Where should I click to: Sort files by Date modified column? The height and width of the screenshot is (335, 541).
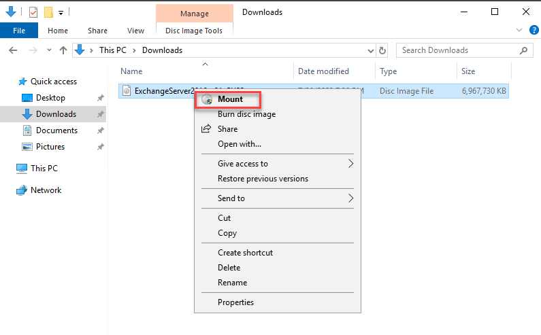coord(323,71)
